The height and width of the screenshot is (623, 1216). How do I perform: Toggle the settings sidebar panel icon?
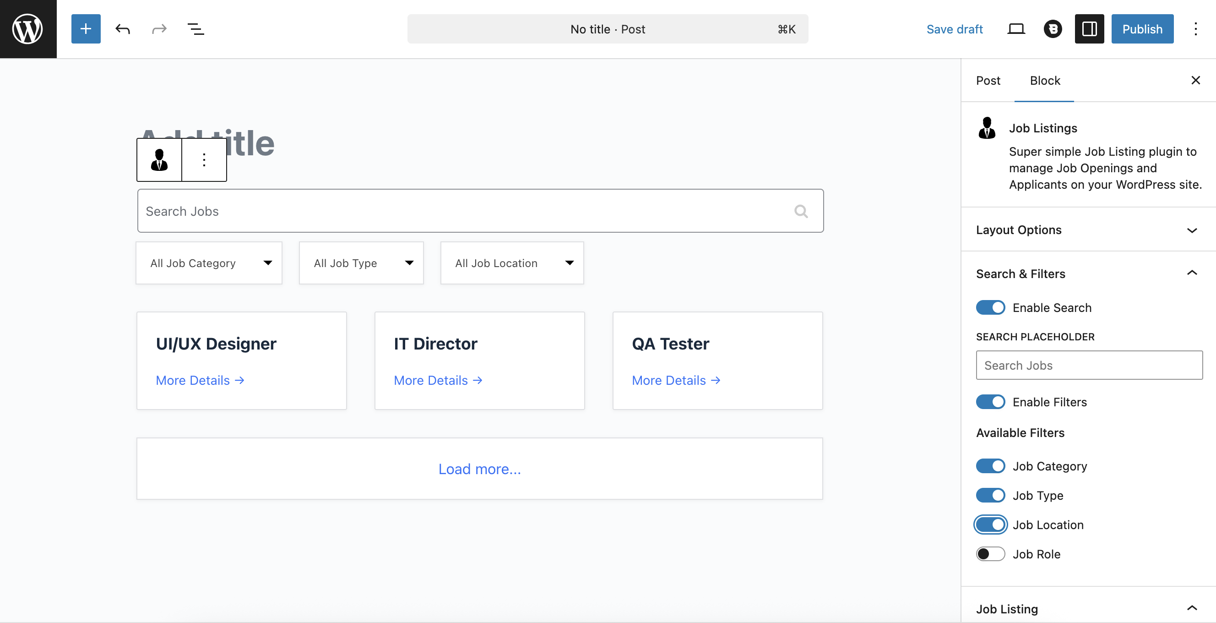pos(1089,29)
